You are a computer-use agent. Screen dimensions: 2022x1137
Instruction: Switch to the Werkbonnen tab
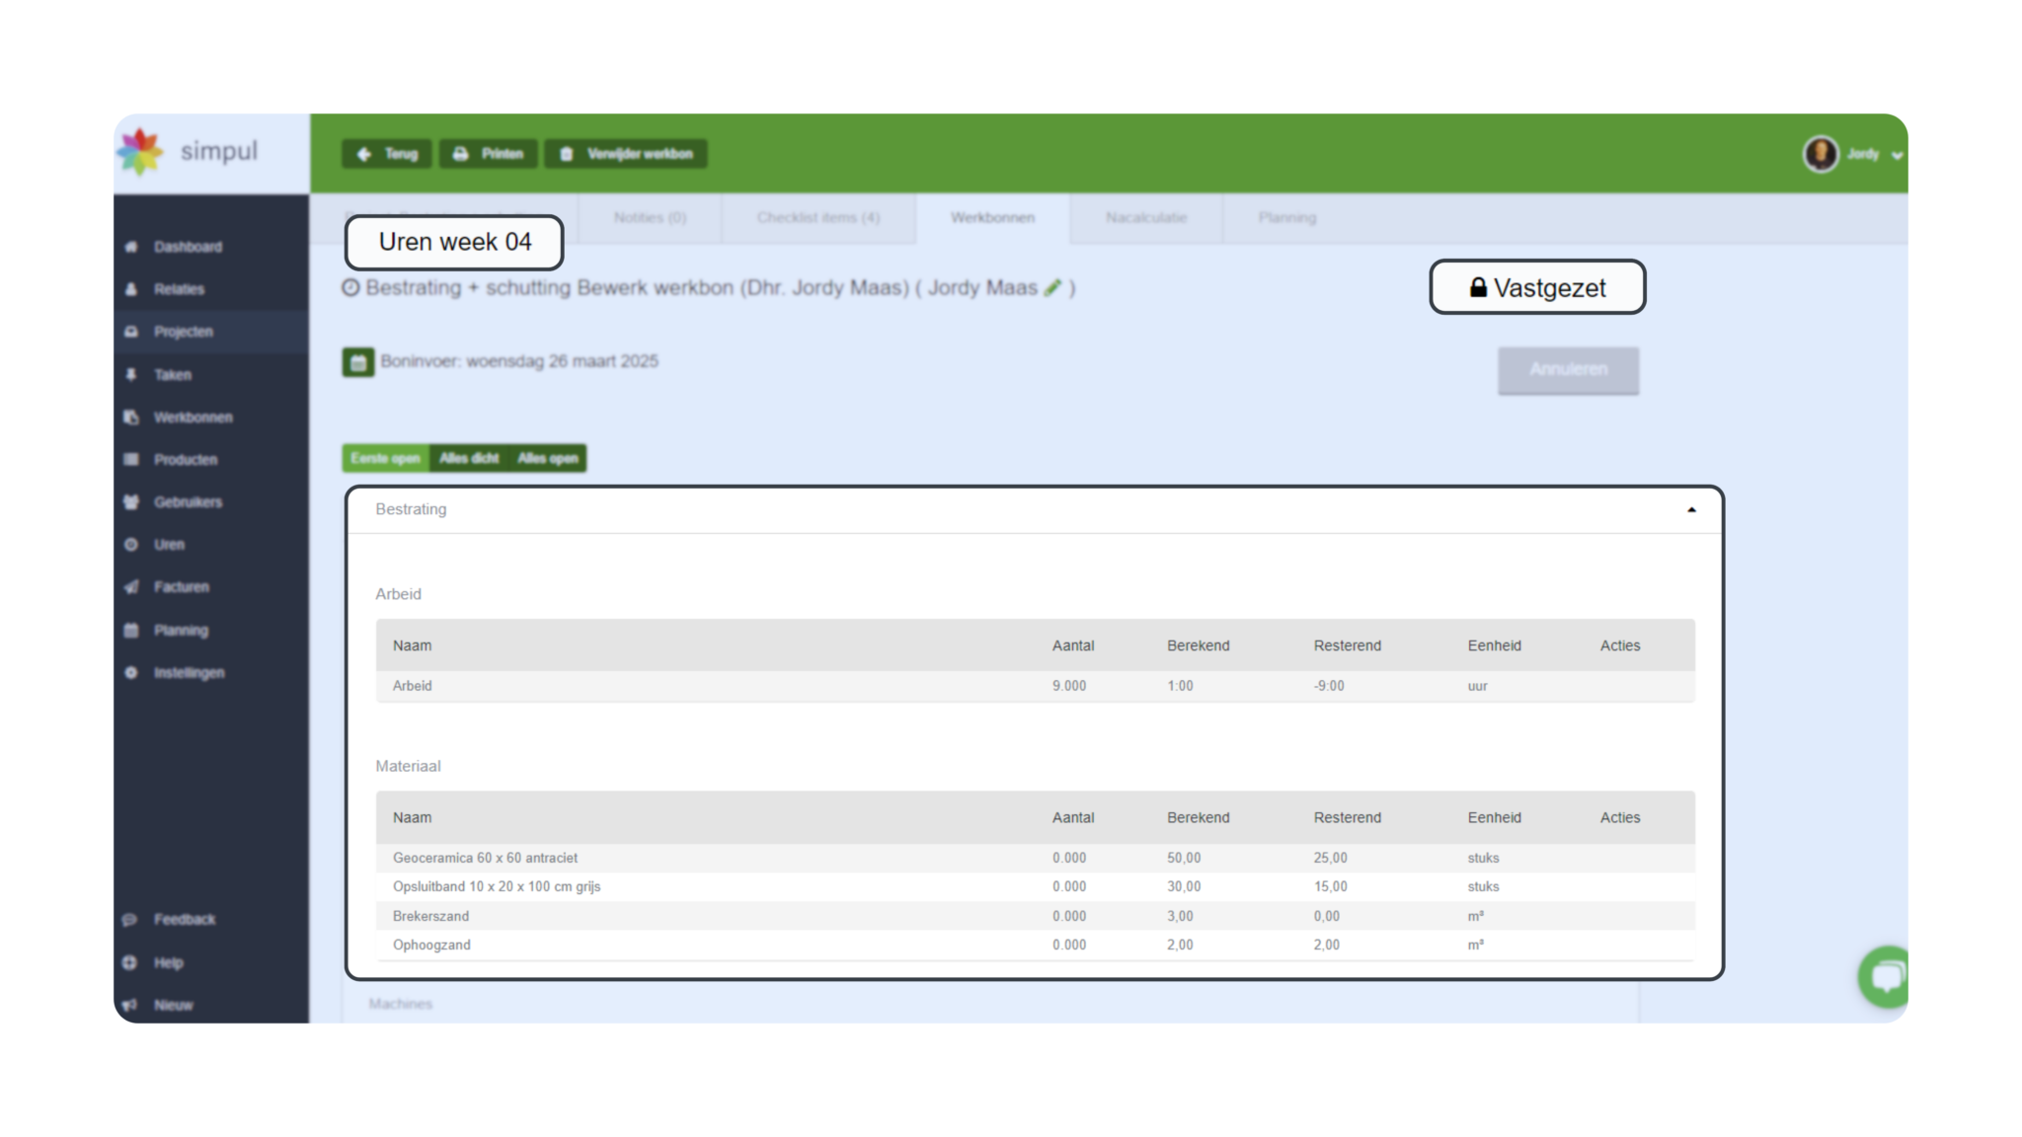coord(993,218)
